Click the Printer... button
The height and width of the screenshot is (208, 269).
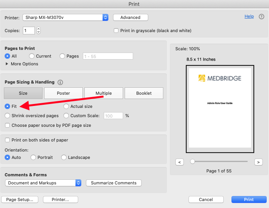point(60,199)
